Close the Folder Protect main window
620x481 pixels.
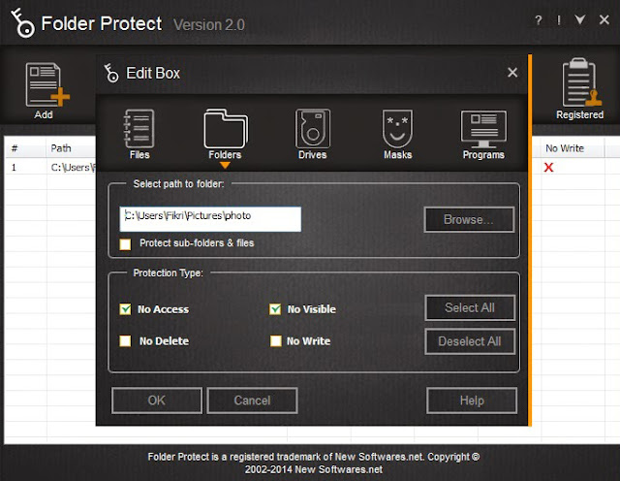[604, 19]
